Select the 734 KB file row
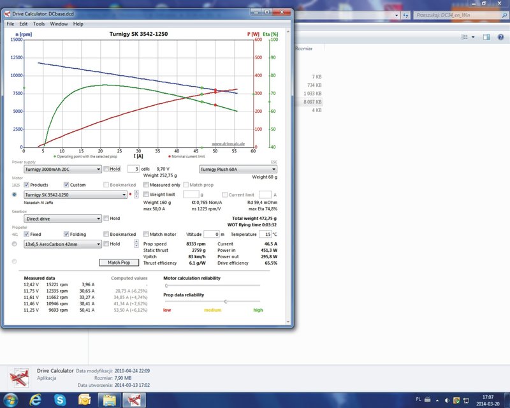This screenshot has height=408, width=510. [314, 85]
